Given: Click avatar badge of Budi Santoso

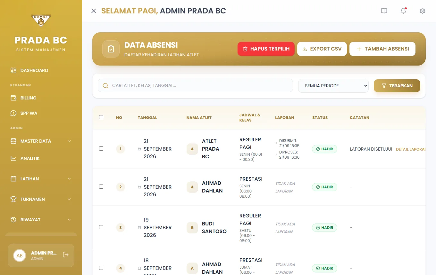Looking at the screenshot, I should point(192,228).
